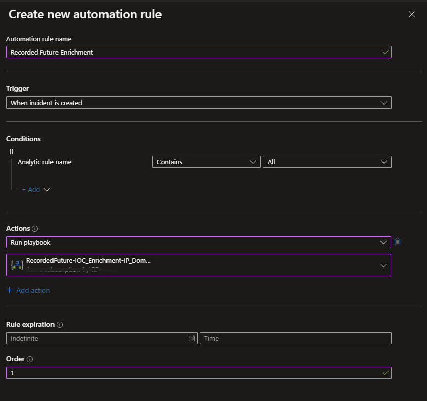Click the info icon next to Order
Viewport: 427px width, 401px height.
coord(29,359)
